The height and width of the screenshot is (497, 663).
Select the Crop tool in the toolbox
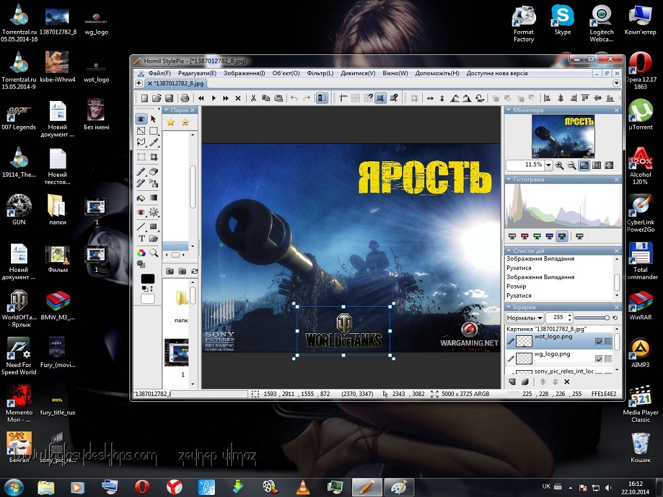[x=153, y=157]
